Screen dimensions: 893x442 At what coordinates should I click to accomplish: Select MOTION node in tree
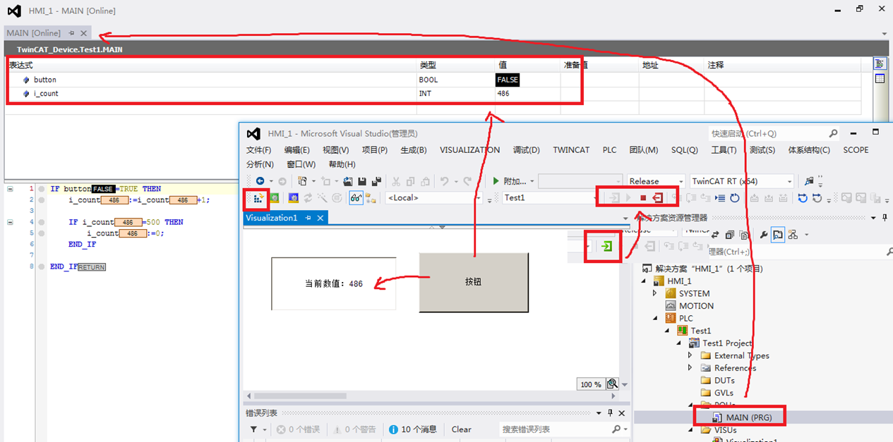coord(696,306)
